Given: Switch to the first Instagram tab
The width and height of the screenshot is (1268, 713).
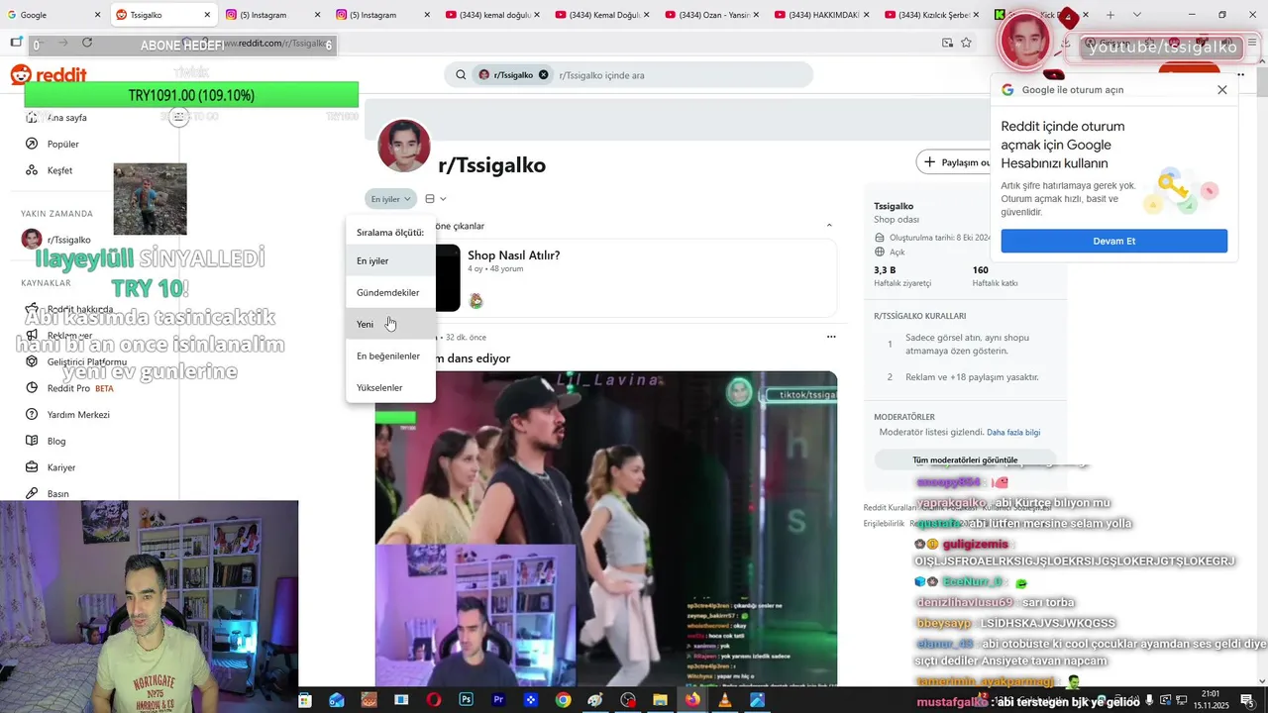Looking at the screenshot, I should click(272, 15).
